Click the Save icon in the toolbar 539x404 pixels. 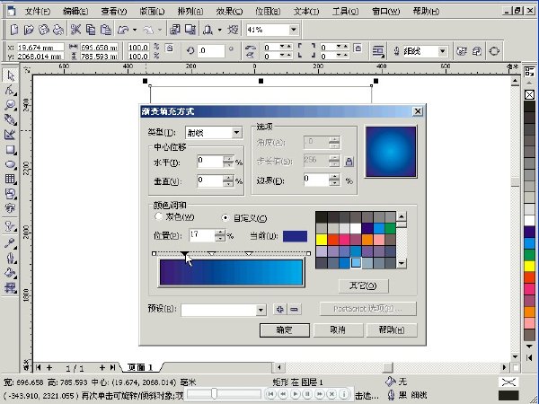click(x=44, y=30)
